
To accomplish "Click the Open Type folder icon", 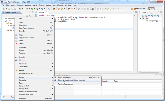I will (69, 9).
